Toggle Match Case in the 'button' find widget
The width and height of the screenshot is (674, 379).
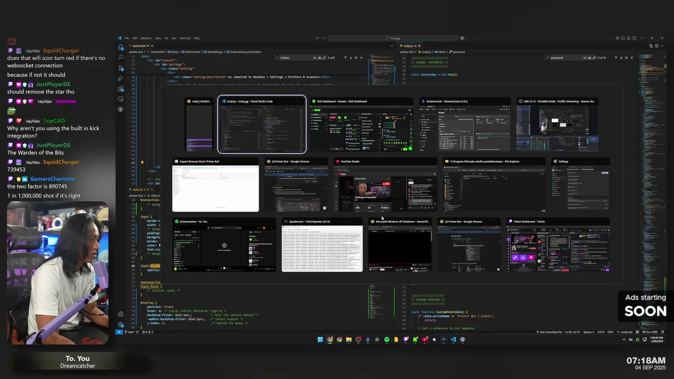[x=315, y=57]
